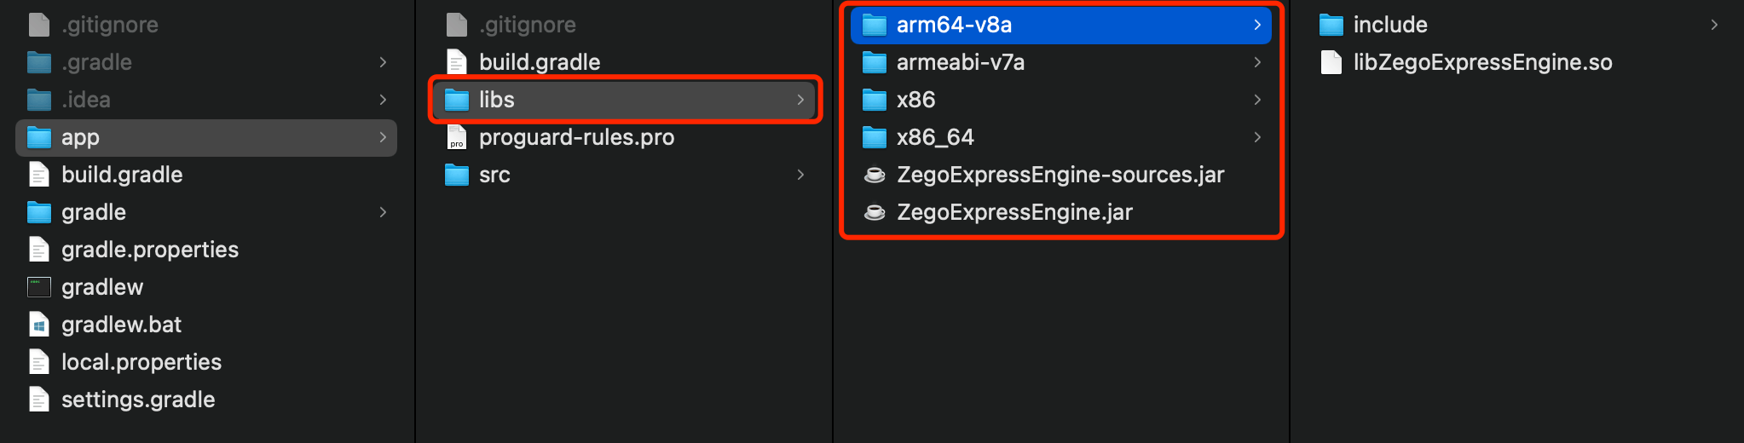This screenshot has width=1744, height=443.
Task: Select the libs folder row
Action: point(626,100)
